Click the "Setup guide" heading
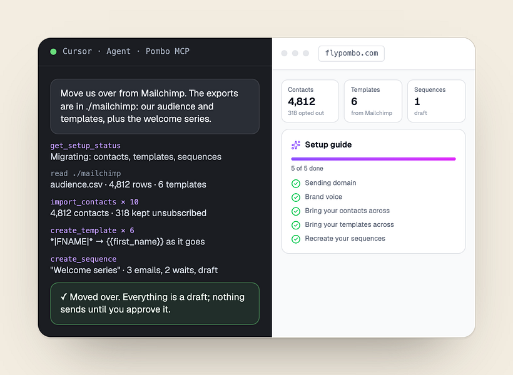The height and width of the screenshot is (375, 513). point(328,145)
